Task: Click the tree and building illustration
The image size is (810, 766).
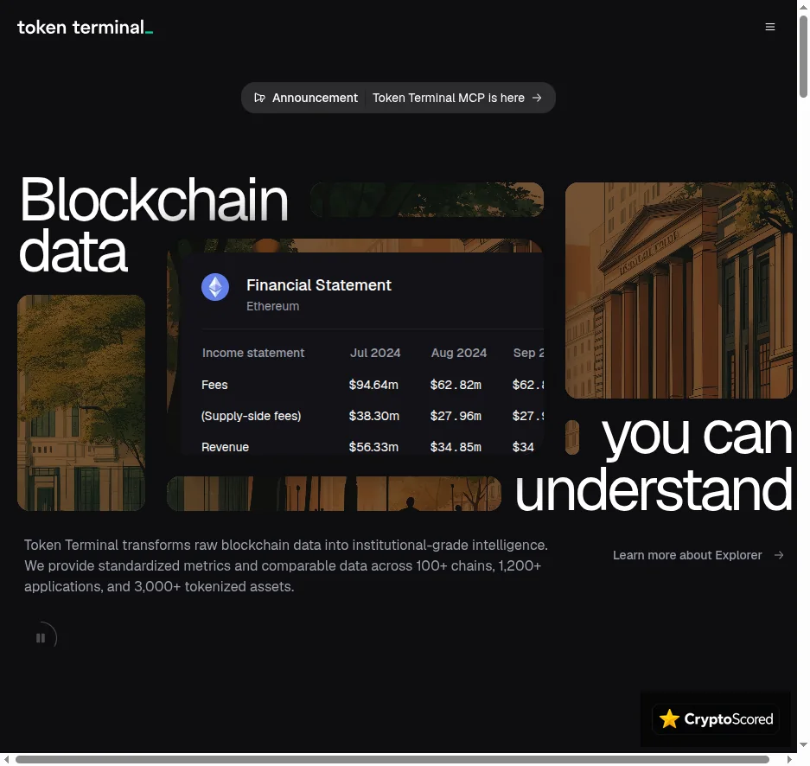Action: [81, 403]
